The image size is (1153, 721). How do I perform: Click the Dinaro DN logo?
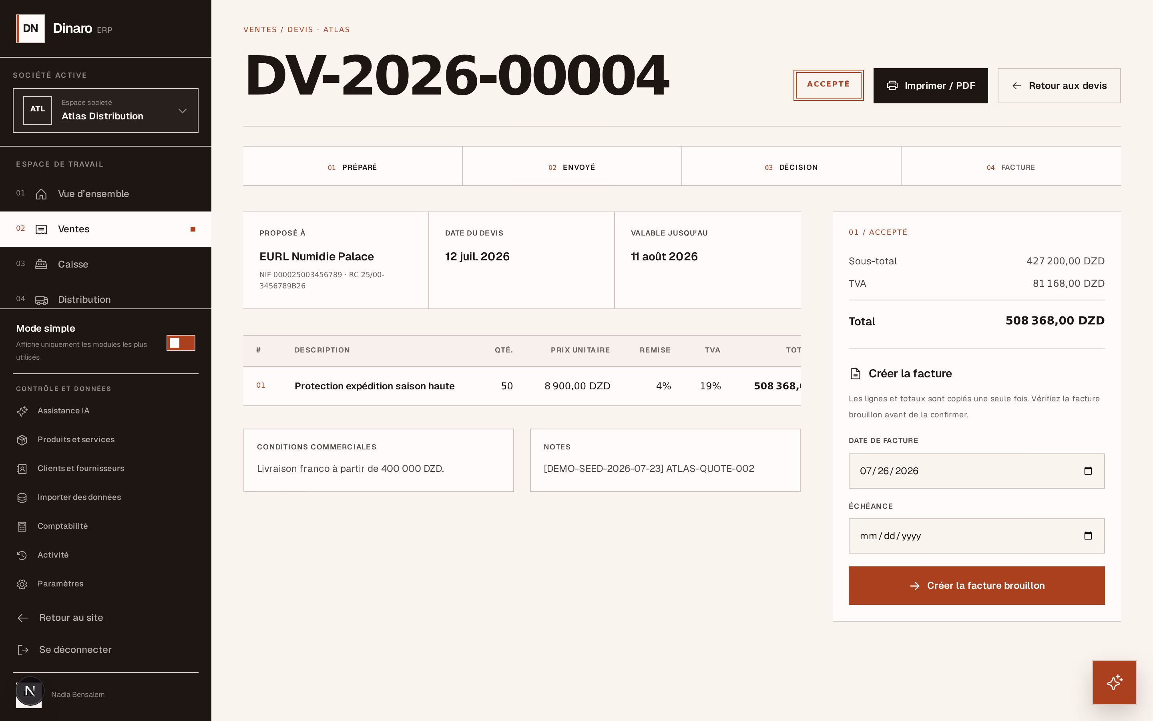[x=30, y=28]
